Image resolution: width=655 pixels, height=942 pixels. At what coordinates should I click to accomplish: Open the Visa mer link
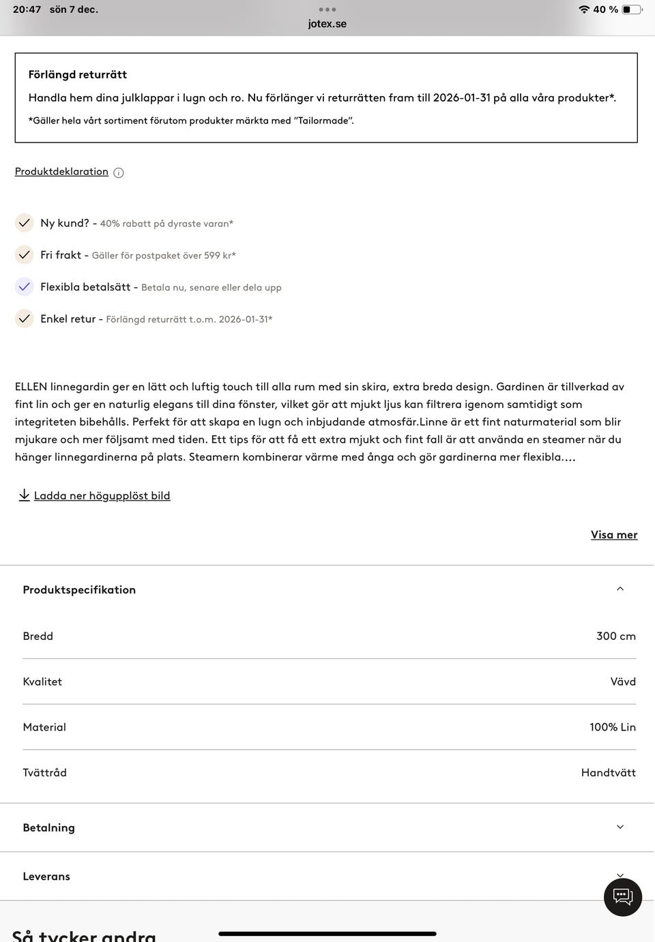[613, 535]
